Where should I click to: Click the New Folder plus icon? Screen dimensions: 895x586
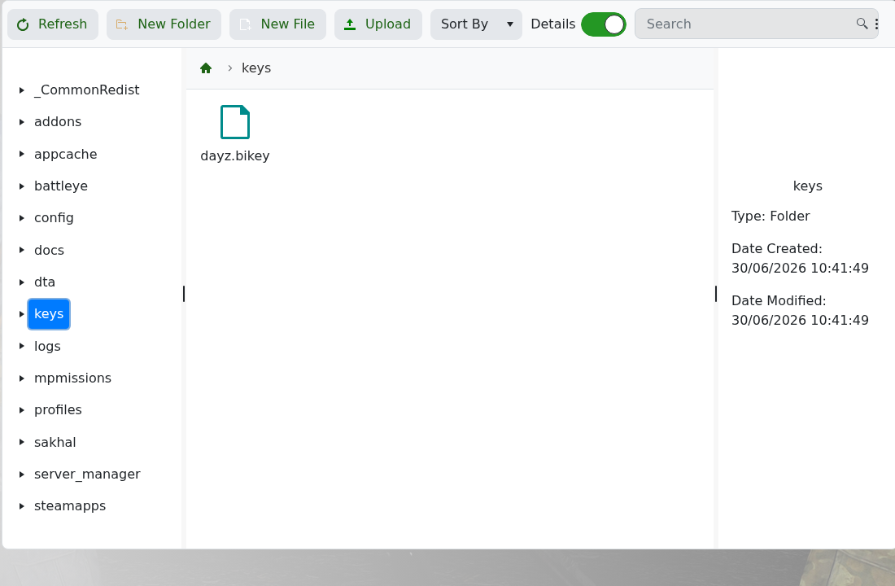click(x=121, y=24)
